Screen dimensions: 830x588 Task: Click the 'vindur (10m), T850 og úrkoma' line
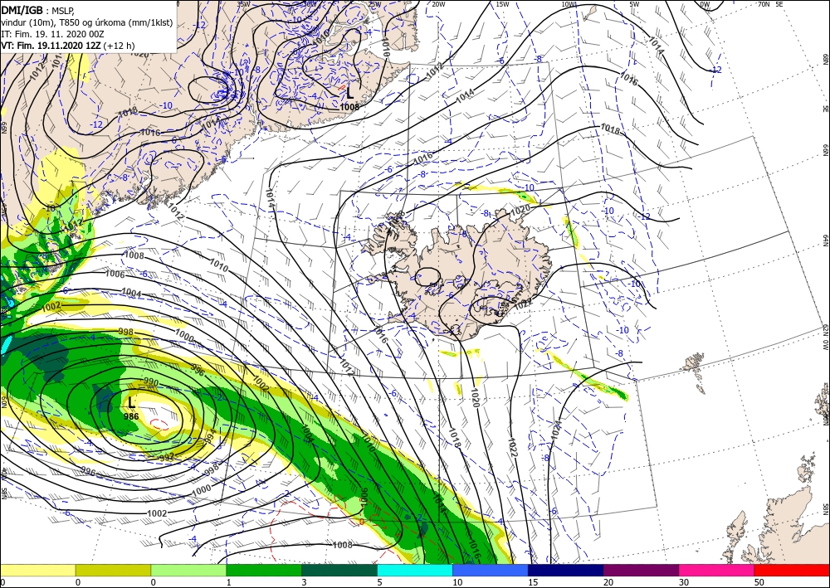point(86,22)
